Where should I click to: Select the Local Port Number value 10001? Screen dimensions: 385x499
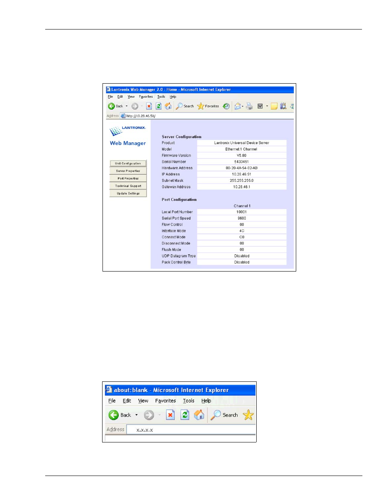pyautogui.click(x=242, y=212)
